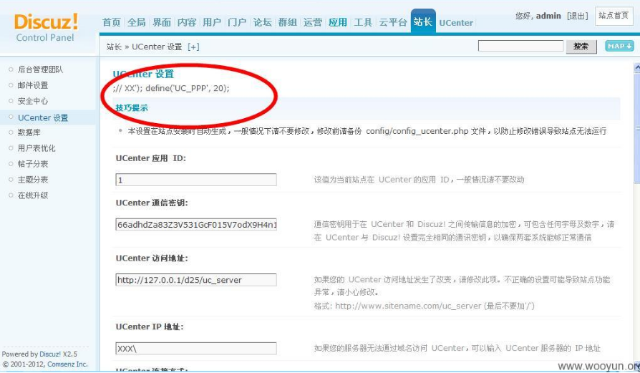Open the 用户 menu tab
Screen dimensions: 640x373
click(x=212, y=22)
